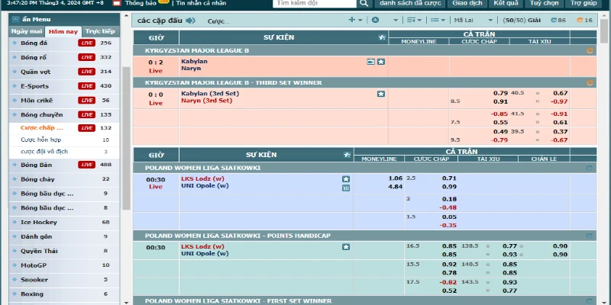Open the live TV icon for Kabylan vs Naryn
Screen dimensions: 611x305
[371, 62]
